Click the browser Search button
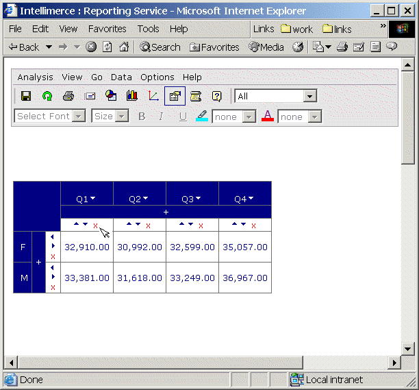Image resolution: width=419 pixels, height=390 pixels. (x=160, y=47)
